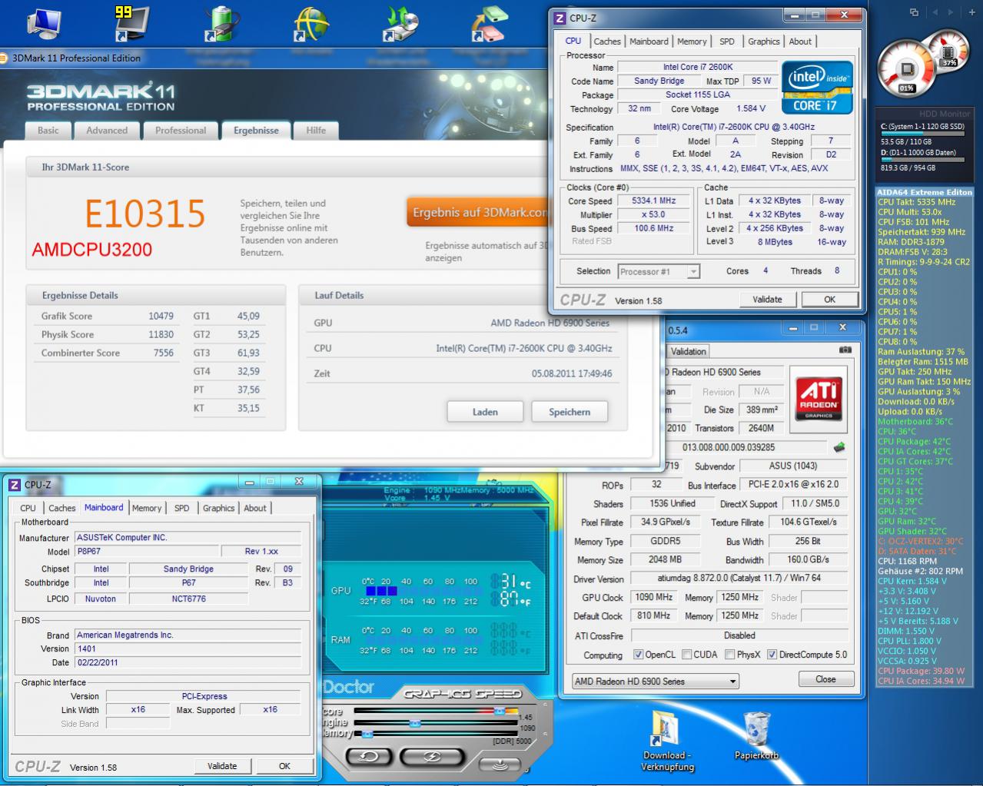Click the ATI Radeon logo in GPU-Z
Image resolution: width=983 pixels, height=786 pixels.
tap(819, 398)
